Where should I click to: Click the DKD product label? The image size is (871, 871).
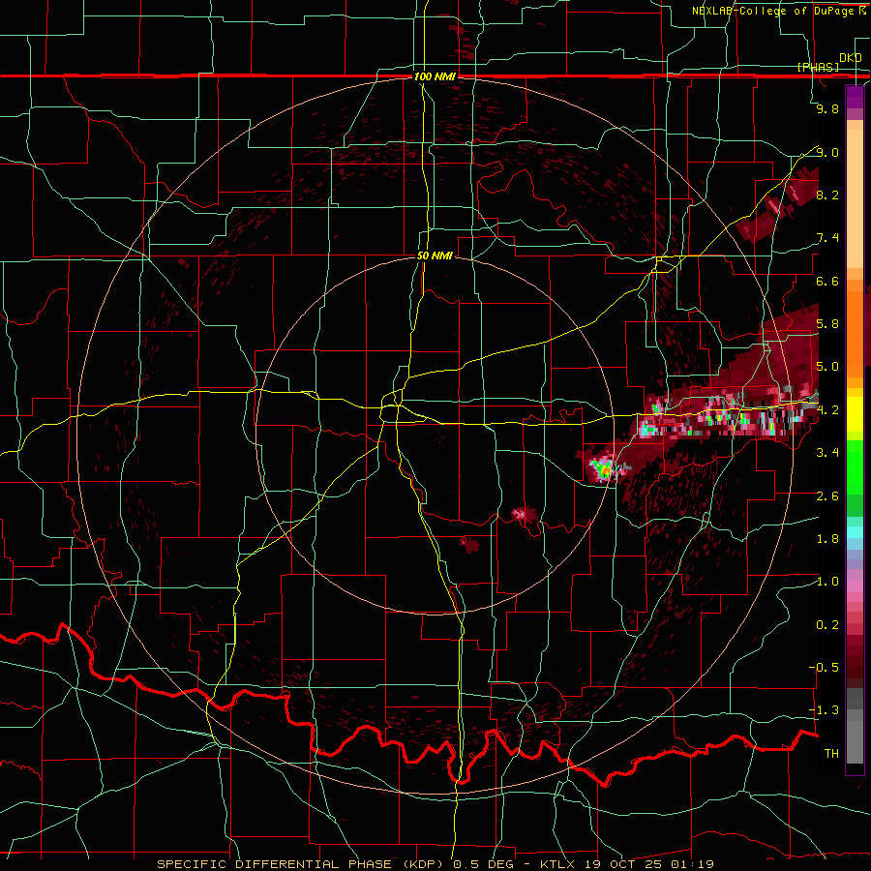tap(850, 58)
